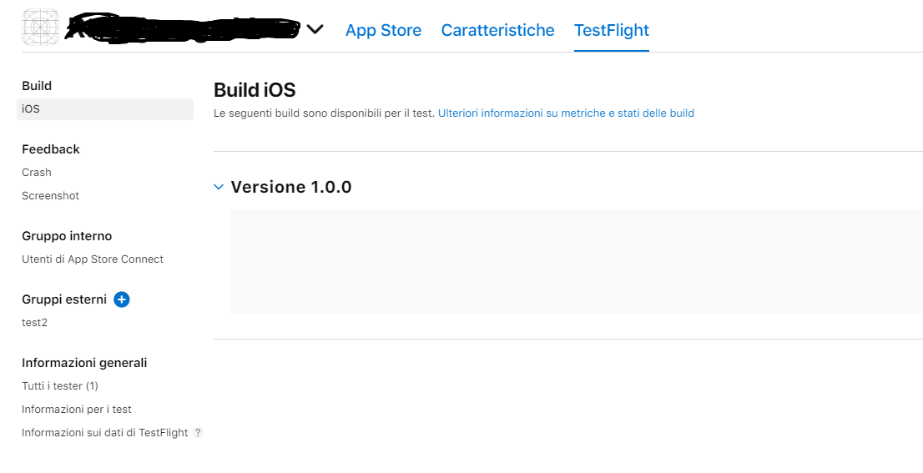Viewport: 923px width, 473px height.
Task: Open the Crash feedback section
Action: click(37, 173)
